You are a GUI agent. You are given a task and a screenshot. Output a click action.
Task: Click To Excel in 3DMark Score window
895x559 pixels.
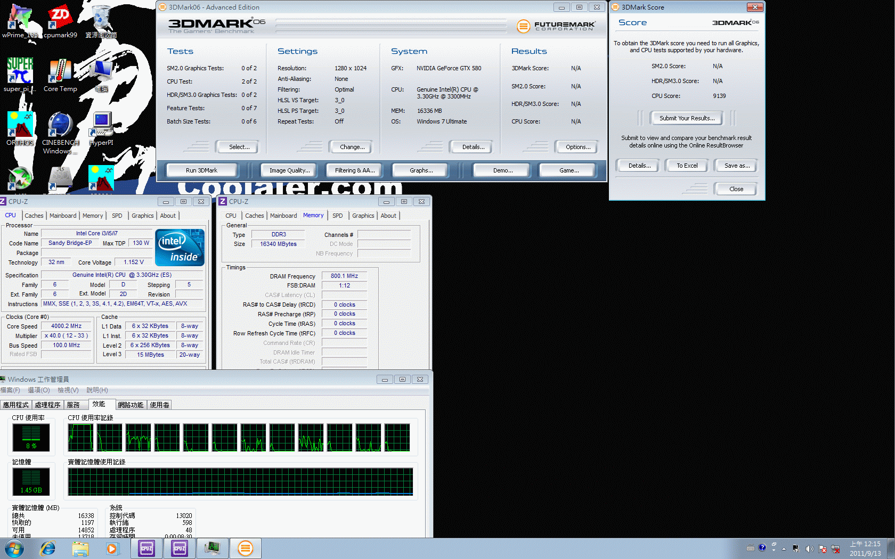tap(687, 166)
